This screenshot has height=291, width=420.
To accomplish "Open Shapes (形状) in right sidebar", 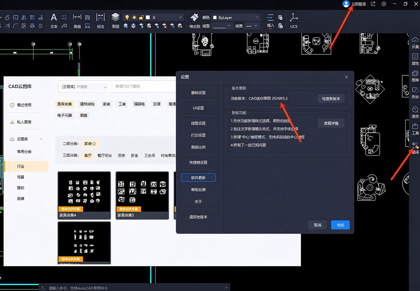I will point(415,93).
